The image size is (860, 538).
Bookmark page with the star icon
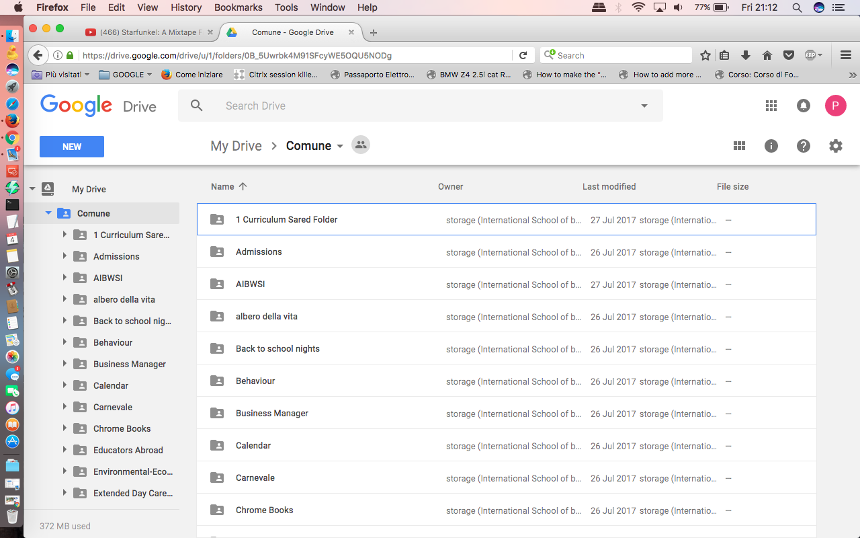pos(705,55)
